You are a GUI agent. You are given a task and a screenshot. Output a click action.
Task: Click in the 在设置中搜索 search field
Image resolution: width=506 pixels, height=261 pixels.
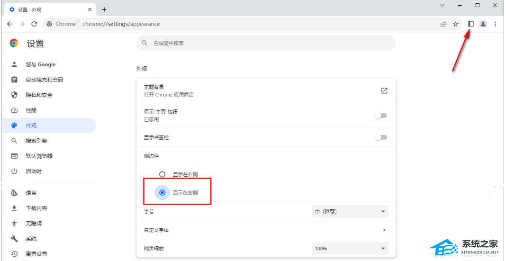[x=266, y=43]
